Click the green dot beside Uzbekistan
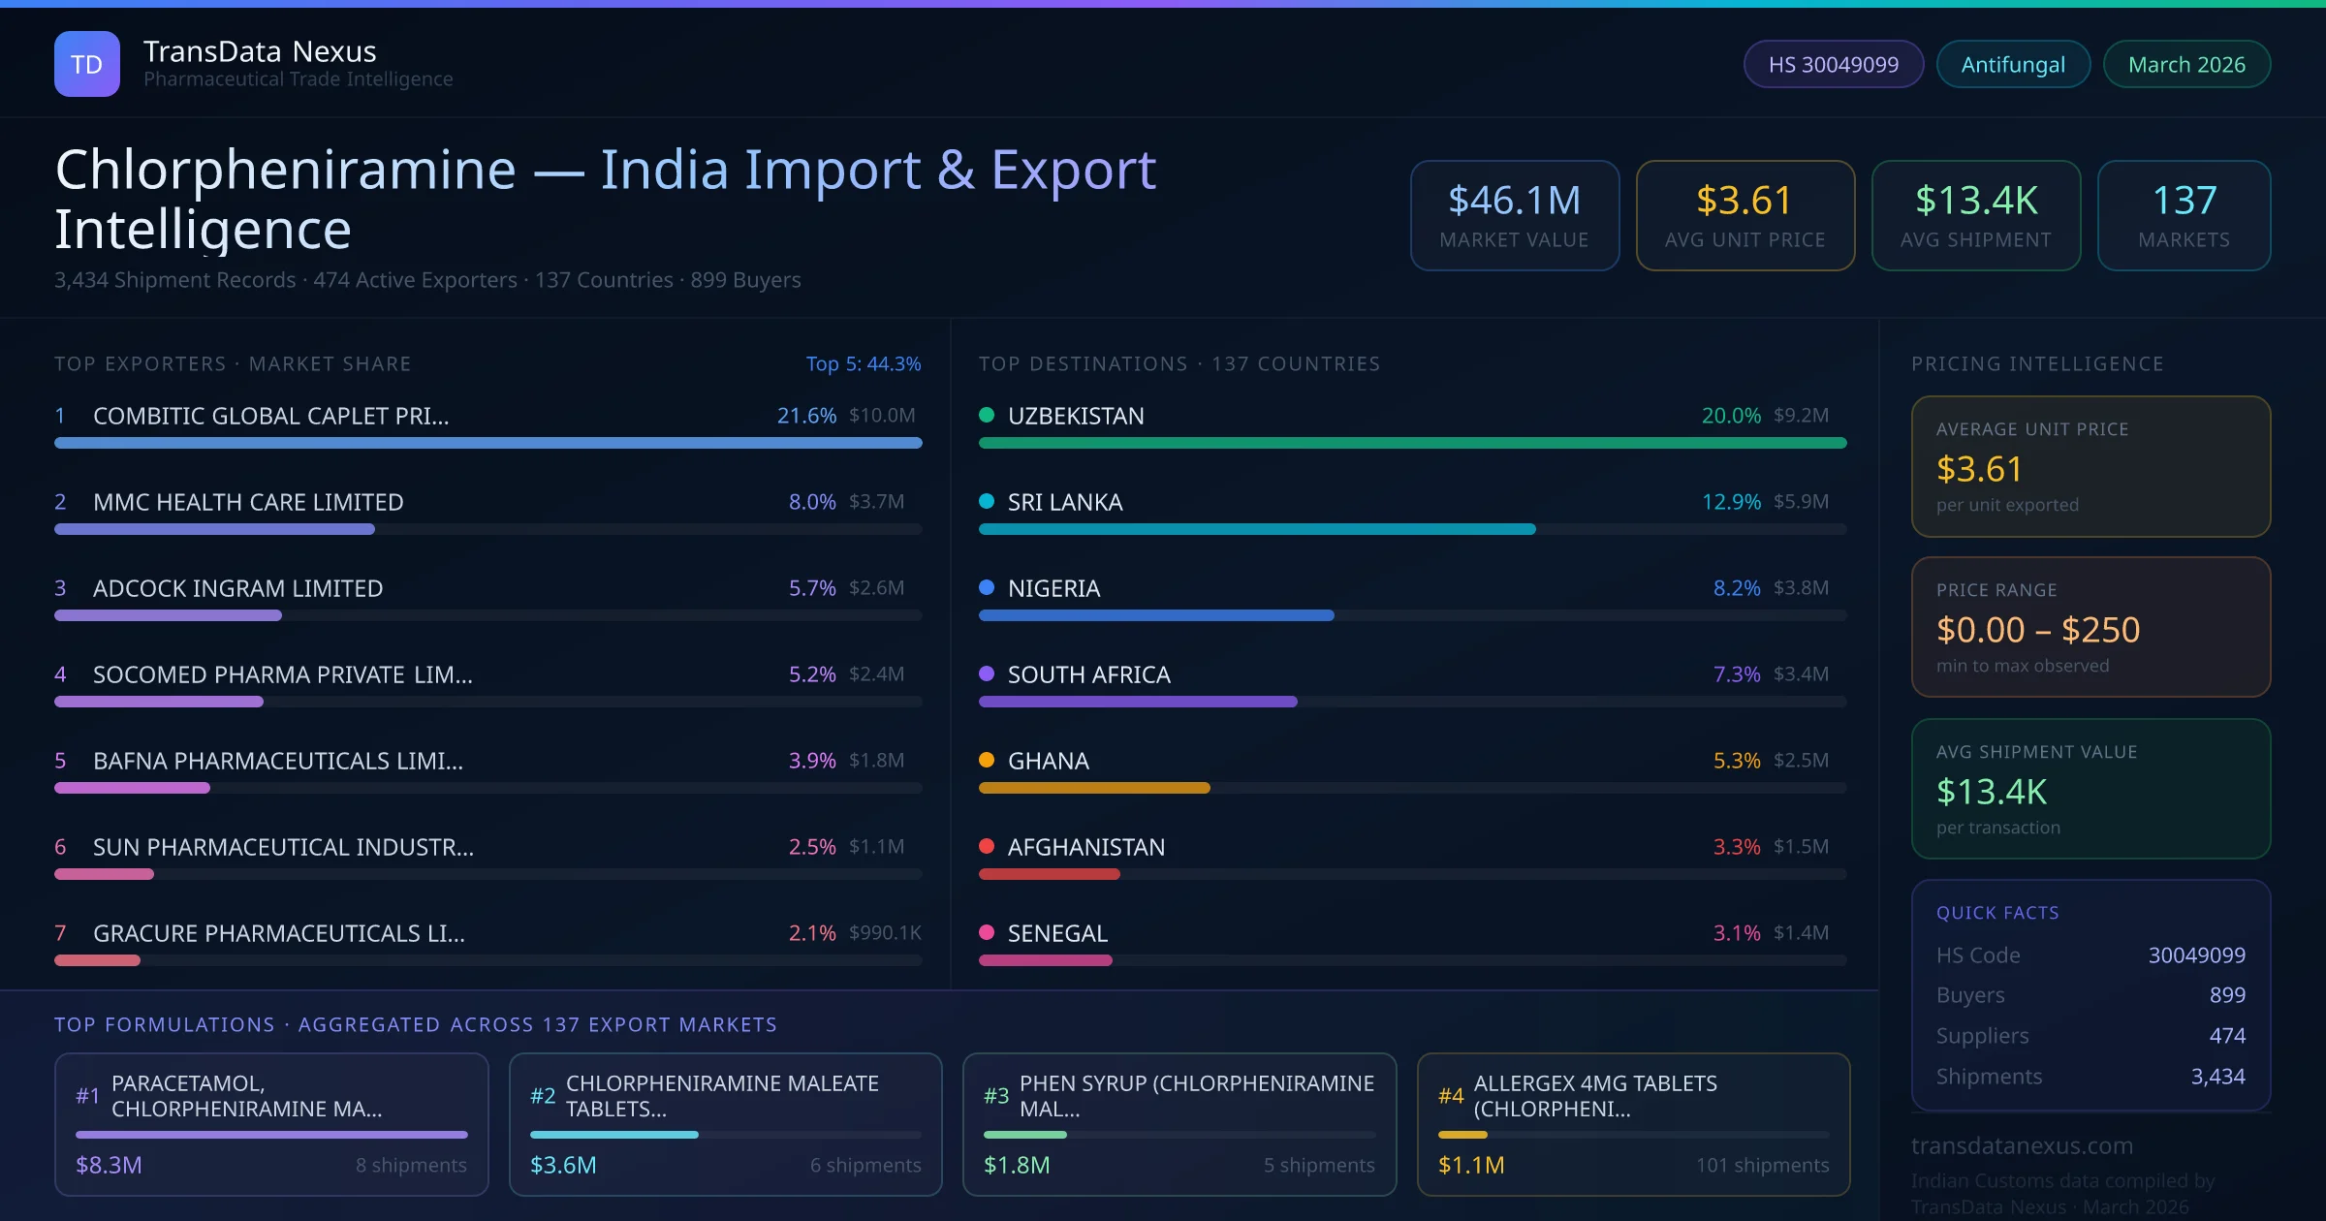2326x1221 pixels. click(987, 415)
